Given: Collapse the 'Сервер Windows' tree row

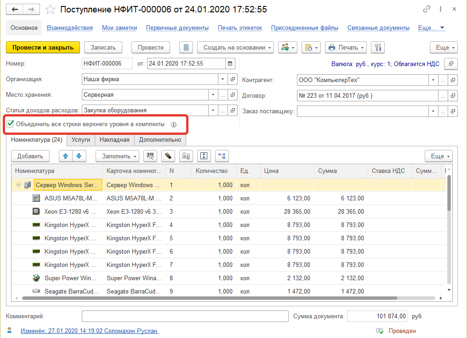Looking at the screenshot, I should pos(18,185).
